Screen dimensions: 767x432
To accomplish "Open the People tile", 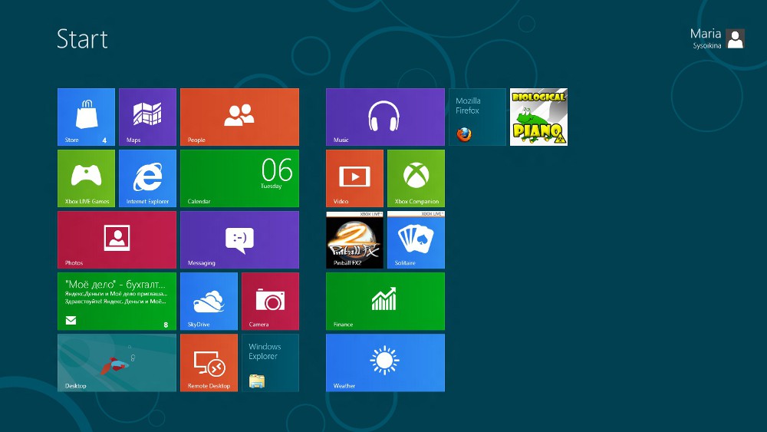I will [x=239, y=117].
